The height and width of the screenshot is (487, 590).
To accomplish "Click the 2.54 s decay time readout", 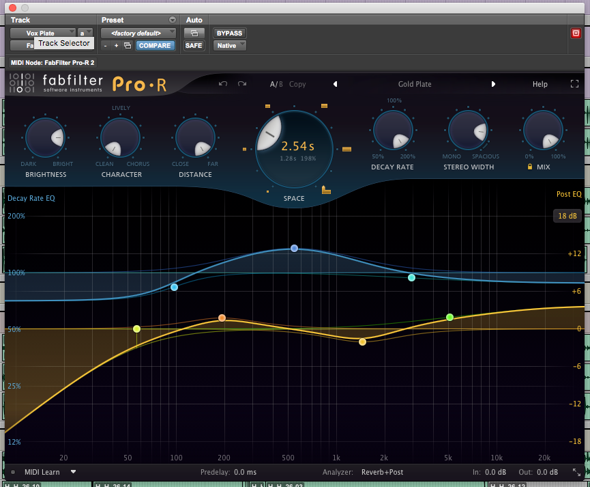I will (x=297, y=146).
